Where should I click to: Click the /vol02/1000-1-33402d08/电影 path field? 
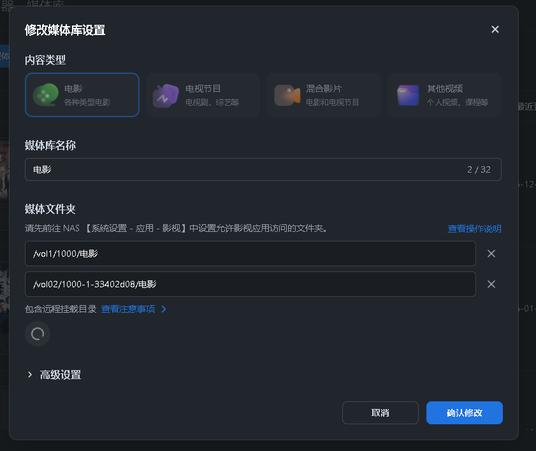coord(250,284)
